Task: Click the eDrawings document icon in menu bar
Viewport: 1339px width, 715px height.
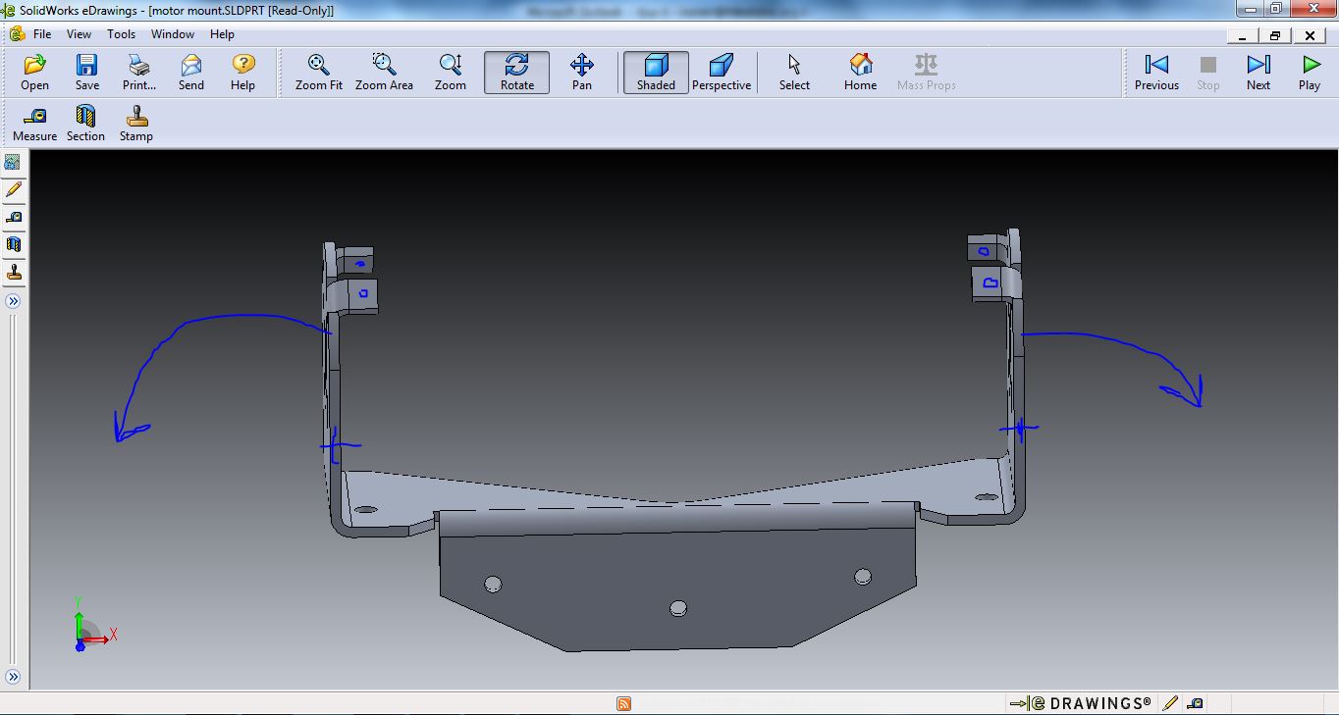Action: point(16,34)
